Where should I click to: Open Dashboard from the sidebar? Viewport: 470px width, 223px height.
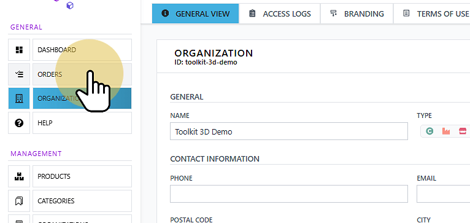(82, 50)
